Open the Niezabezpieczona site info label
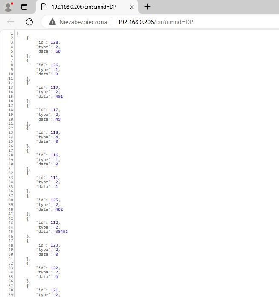279x297 pixels. 83,22
